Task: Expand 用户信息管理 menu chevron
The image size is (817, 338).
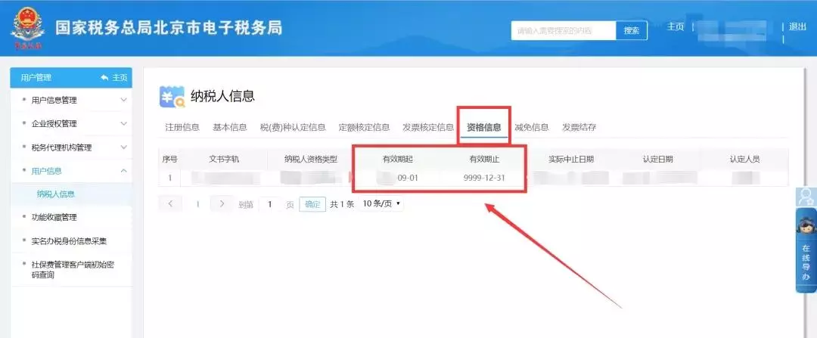Action: tap(123, 100)
